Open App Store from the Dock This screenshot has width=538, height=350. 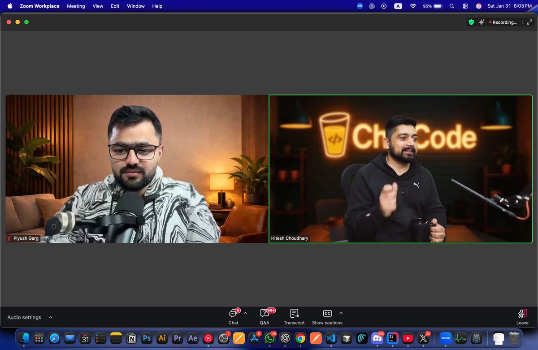tap(254, 338)
